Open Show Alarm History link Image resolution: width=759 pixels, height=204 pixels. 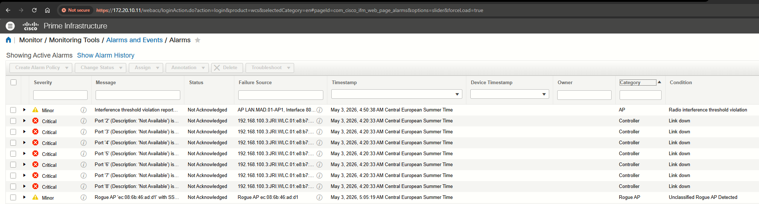105,55
